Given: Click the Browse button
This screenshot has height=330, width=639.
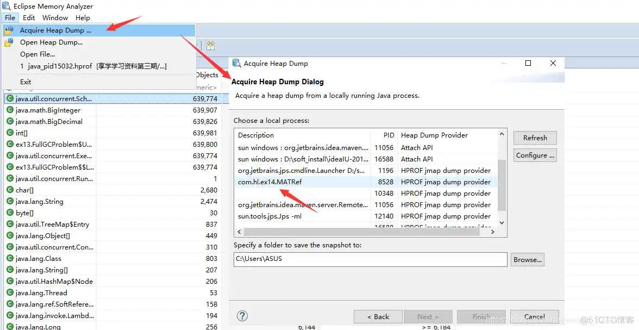Looking at the screenshot, I should click(x=527, y=260).
